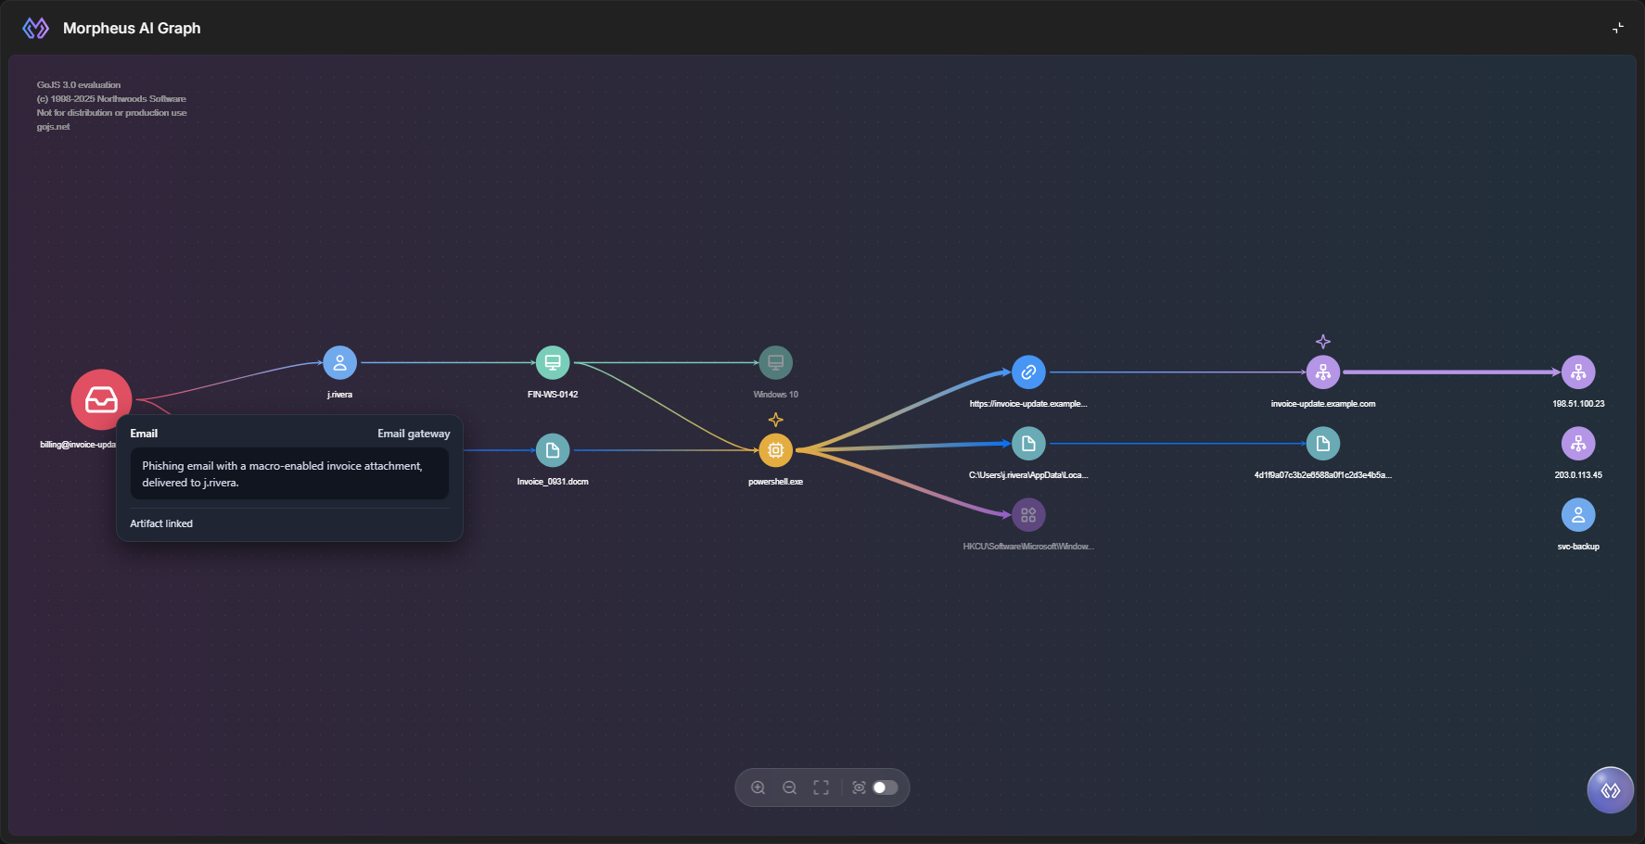Click the sparkle marker above invoice-update.example.com
This screenshot has width=1645, height=844.
1323,342
